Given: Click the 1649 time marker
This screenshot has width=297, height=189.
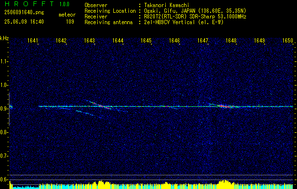Looking at the screenshot, I should (x=259, y=40).
